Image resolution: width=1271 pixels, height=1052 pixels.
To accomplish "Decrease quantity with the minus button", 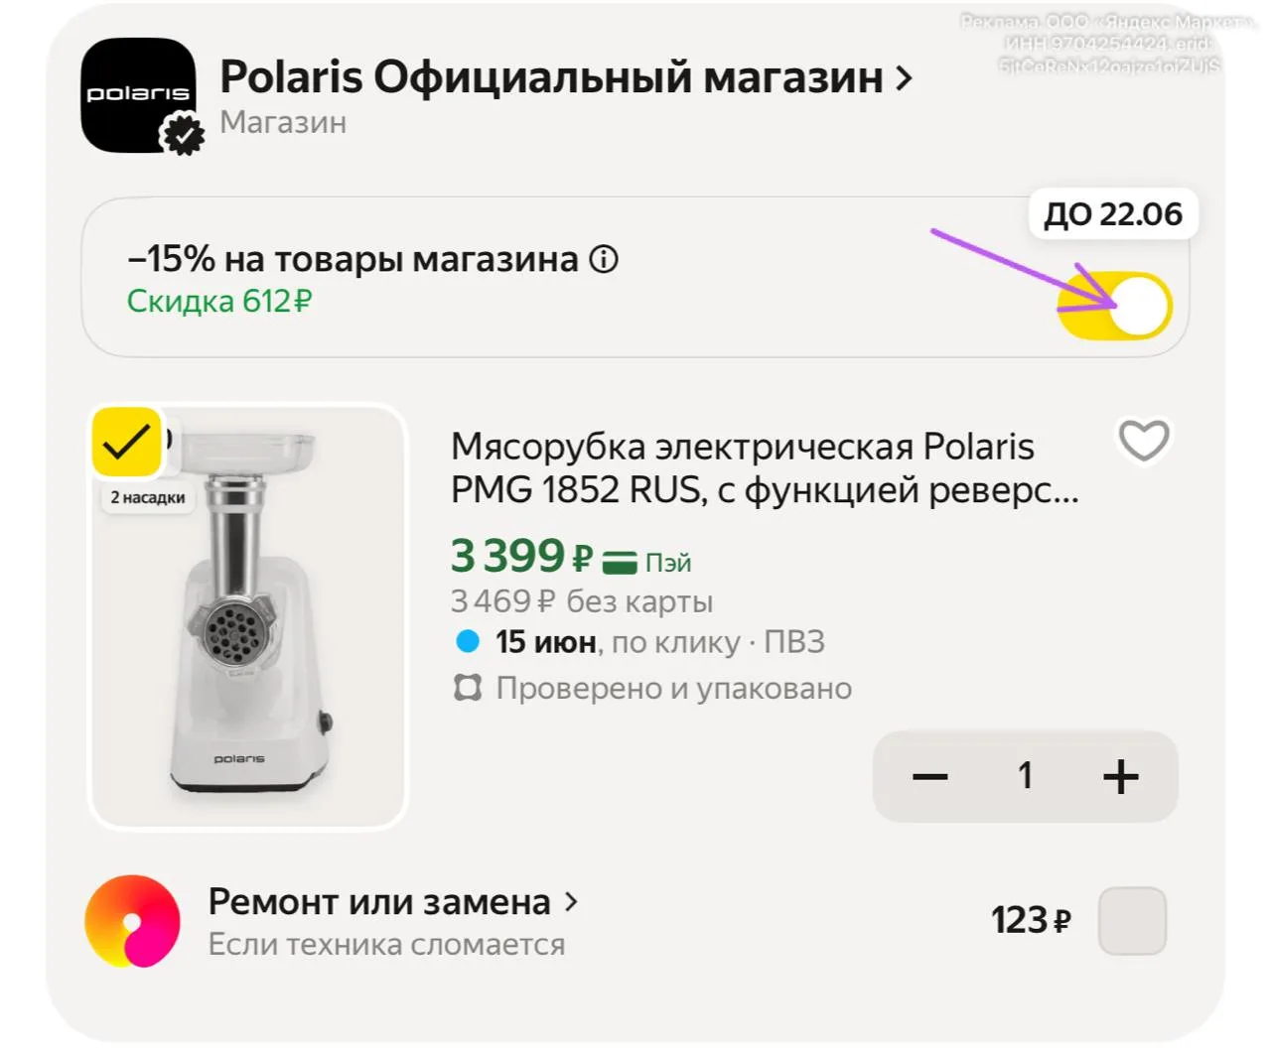I will coord(930,776).
